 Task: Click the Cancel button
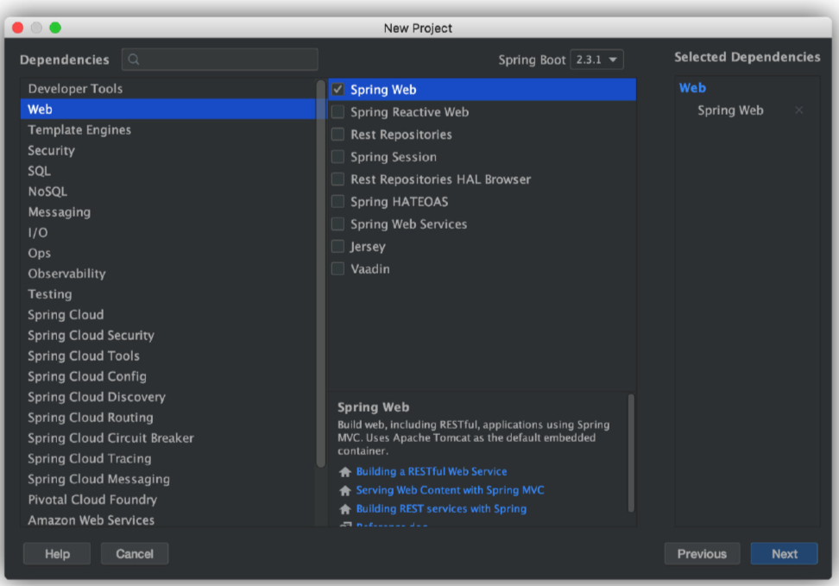coord(135,554)
